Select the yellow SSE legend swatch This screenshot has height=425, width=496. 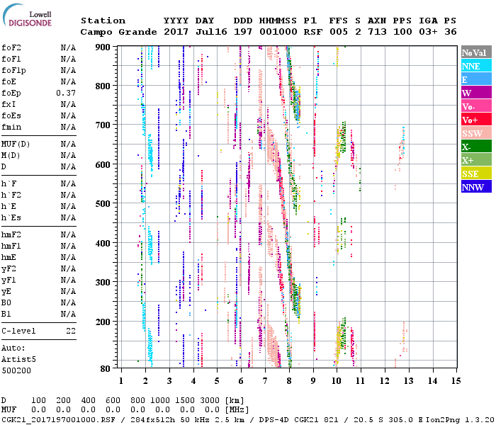pyautogui.click(x=475, y=174)
